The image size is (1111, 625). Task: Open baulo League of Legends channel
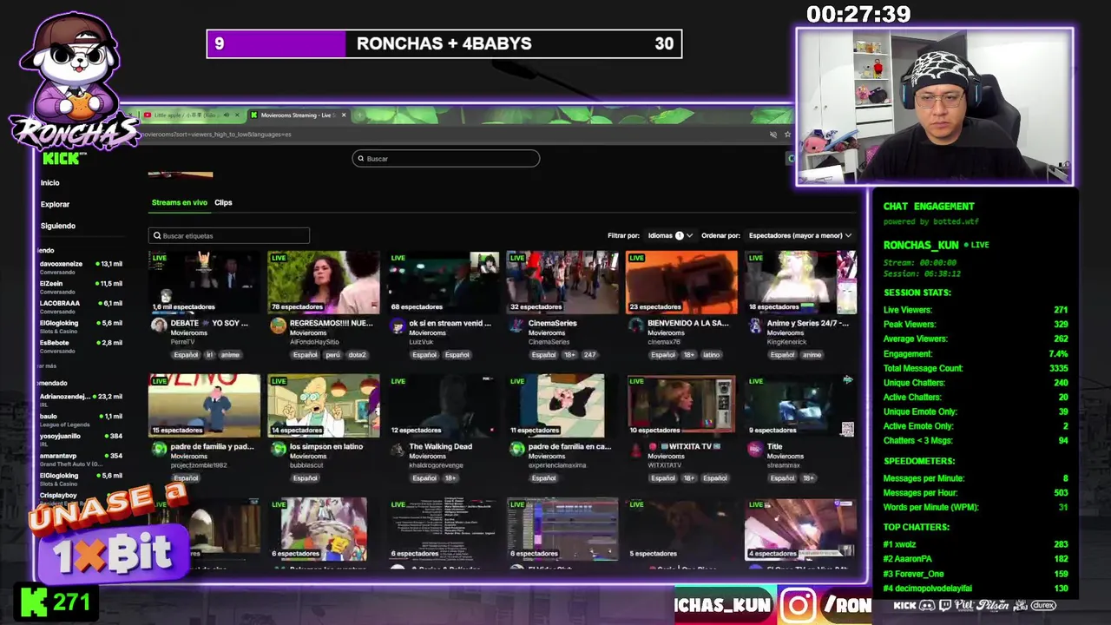pos(81,419)
